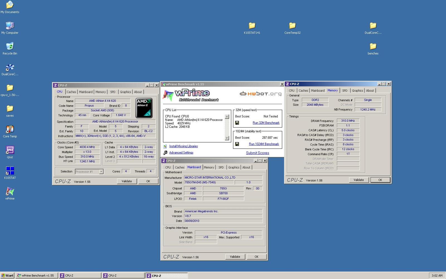Click Run 1024M Benchmark link
Screen dimensions: 446x279
tap(264, 144)
